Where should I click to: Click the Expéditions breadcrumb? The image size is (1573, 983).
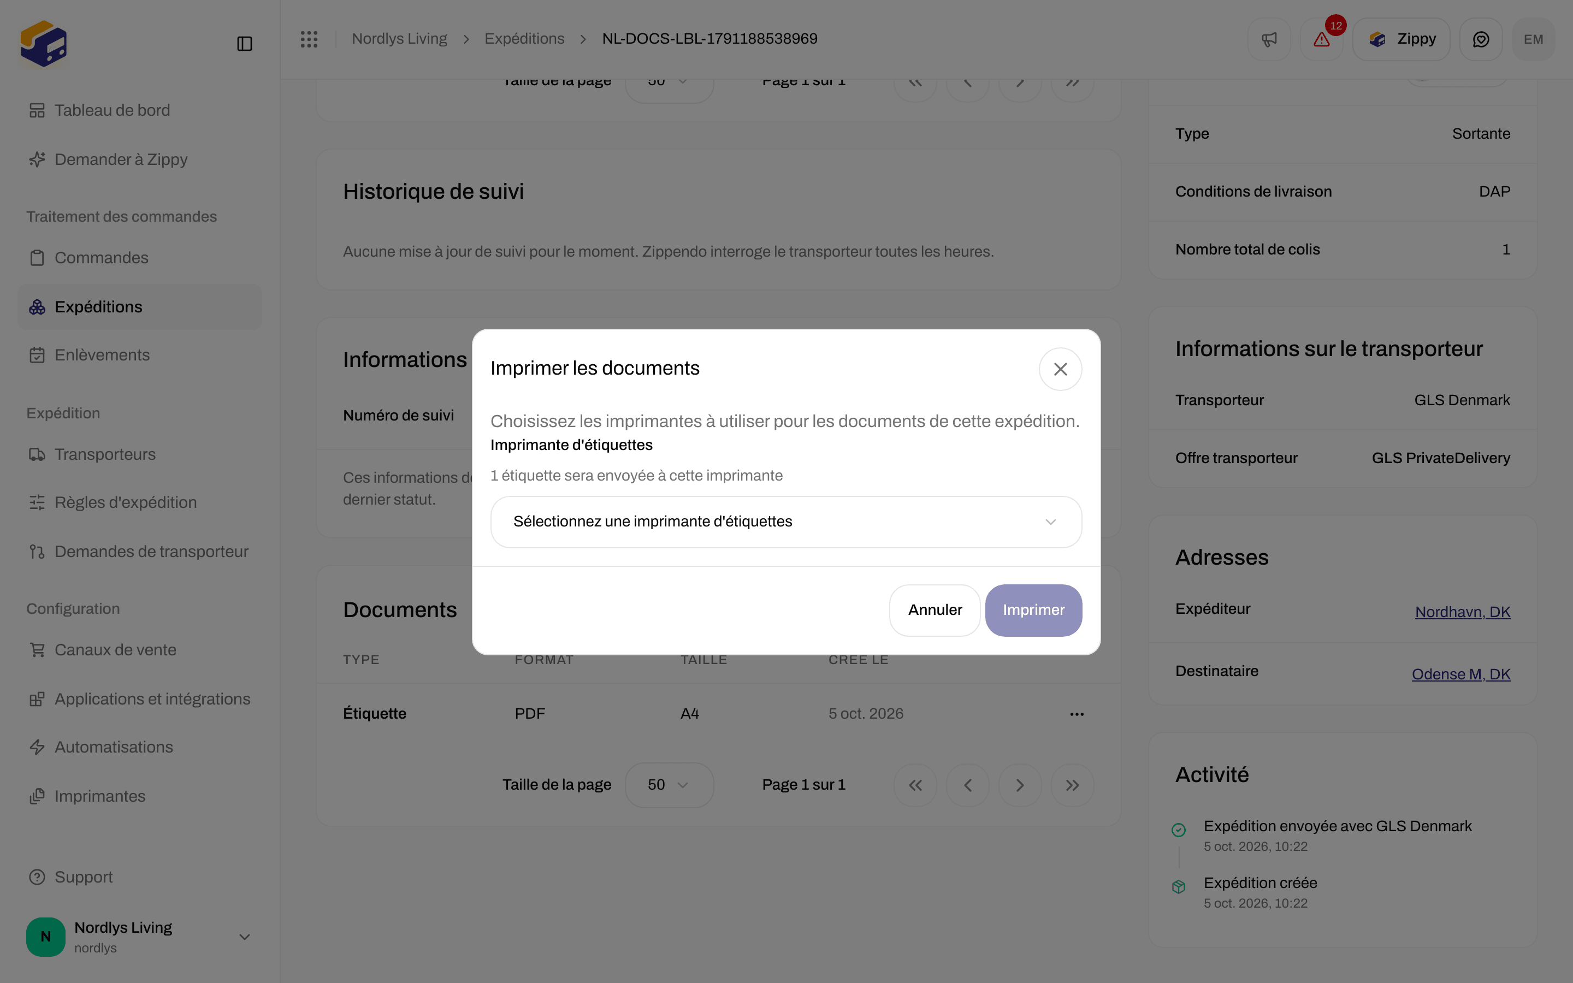[524, 39]
